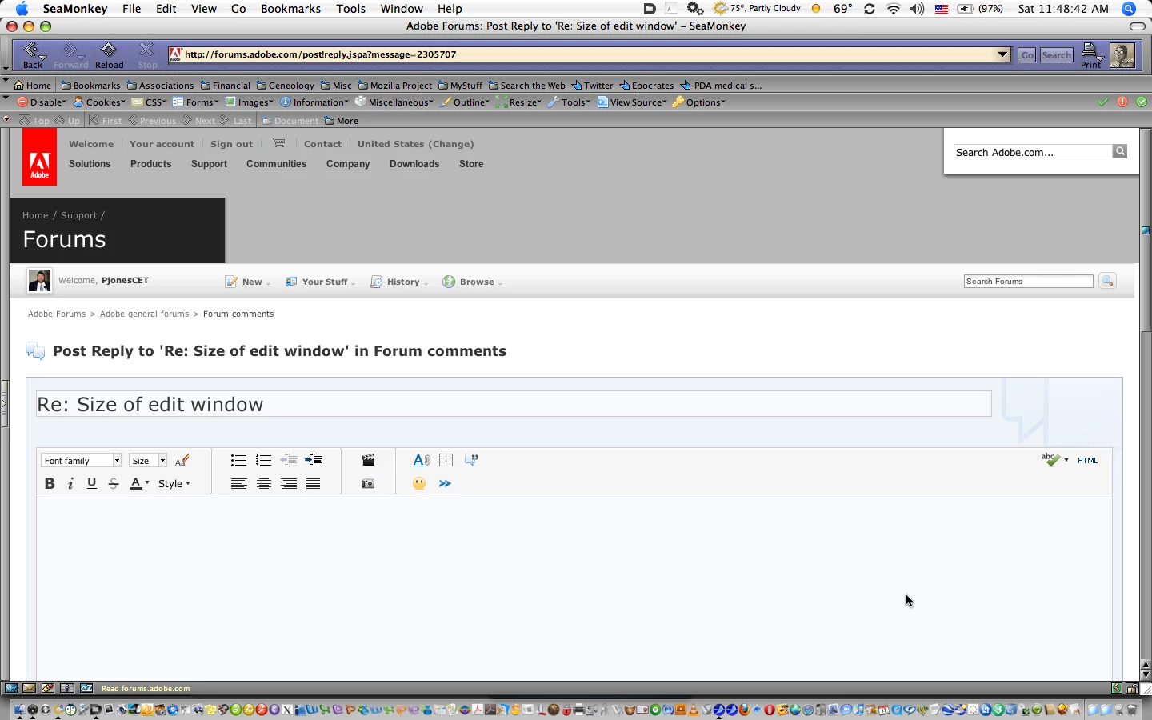Open Spotlight search in the menu bar
The height and width of the screenshot is (720, 1152).
(x=1129, y=9)
